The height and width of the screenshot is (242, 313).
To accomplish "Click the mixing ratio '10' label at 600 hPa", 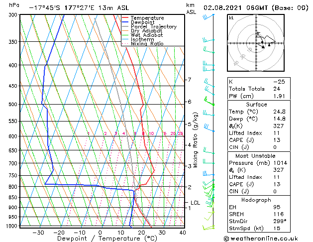I will tap(151, 133).
